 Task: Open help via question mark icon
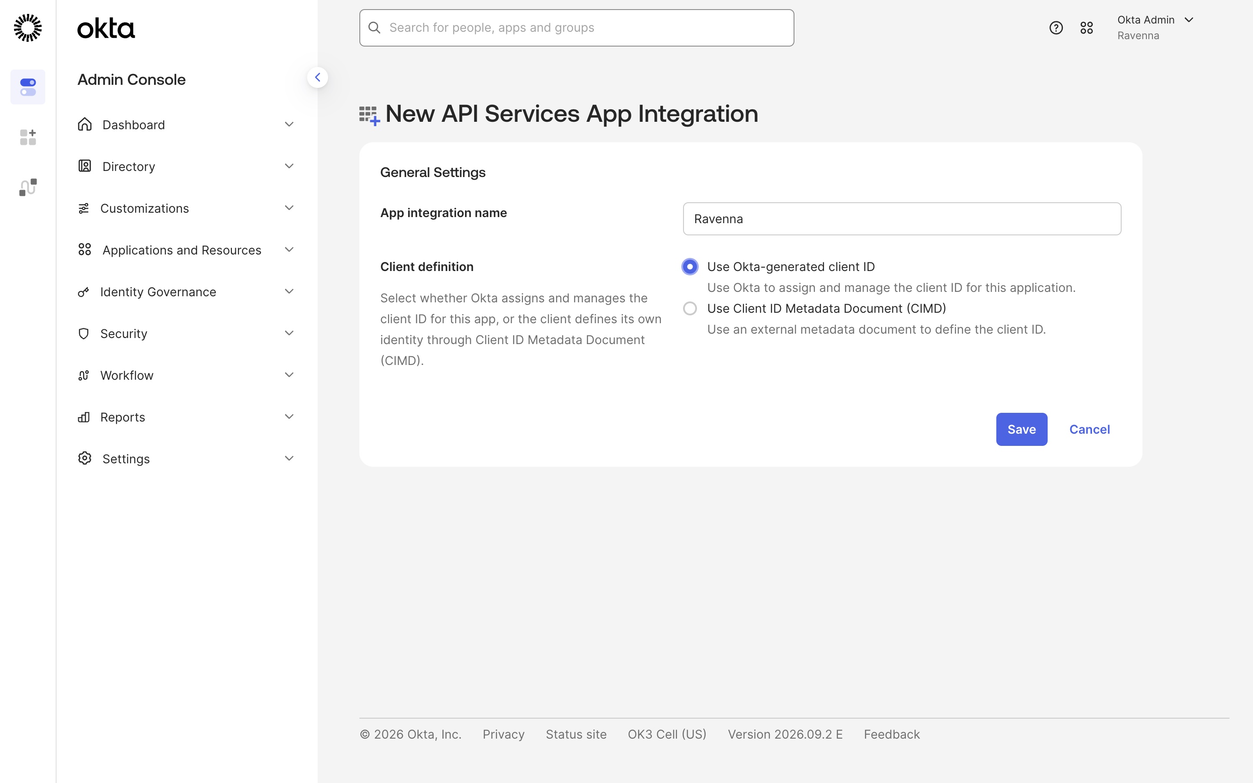1056,28
